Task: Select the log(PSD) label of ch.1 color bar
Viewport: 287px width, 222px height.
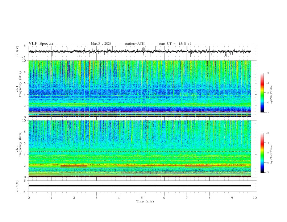Action: click(x=271, y=95)
